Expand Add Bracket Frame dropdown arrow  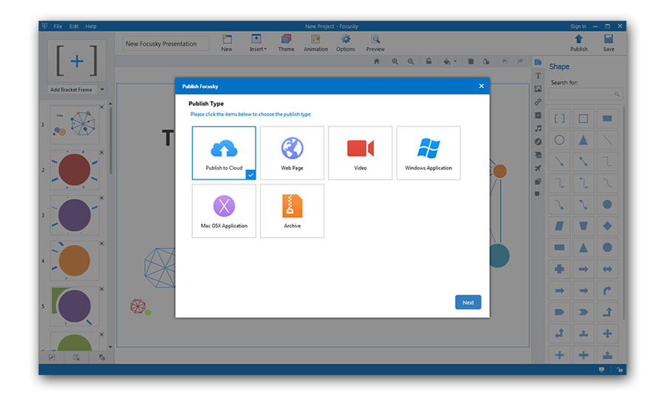(x=102, y=89)
